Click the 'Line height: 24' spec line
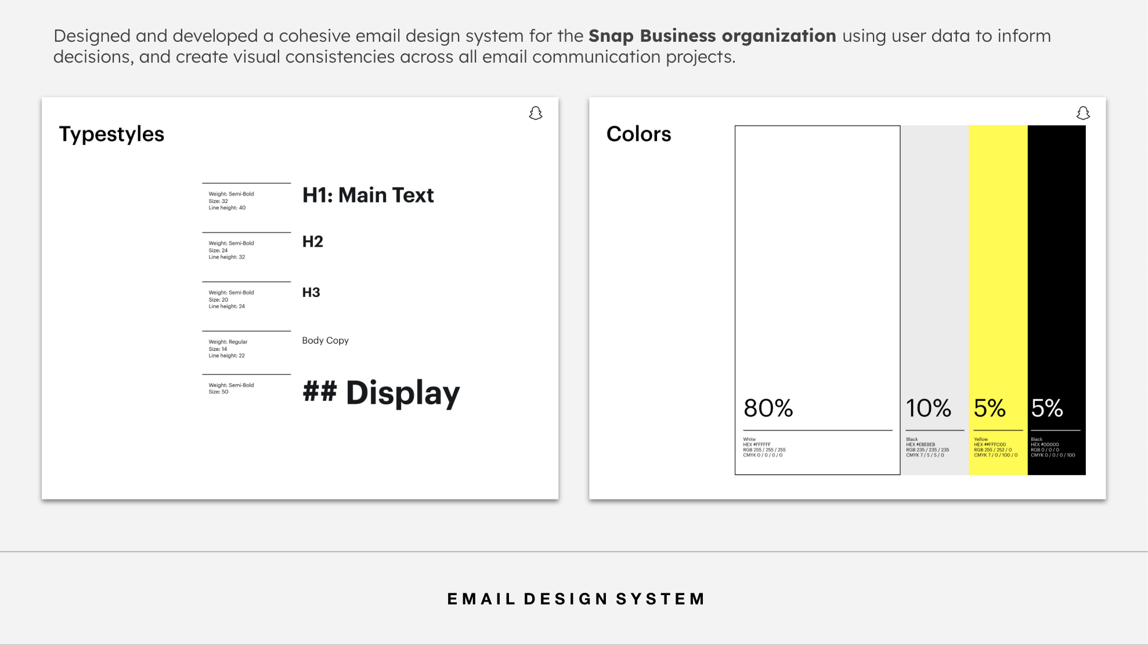1148x645 pixels. coord(227,306)
